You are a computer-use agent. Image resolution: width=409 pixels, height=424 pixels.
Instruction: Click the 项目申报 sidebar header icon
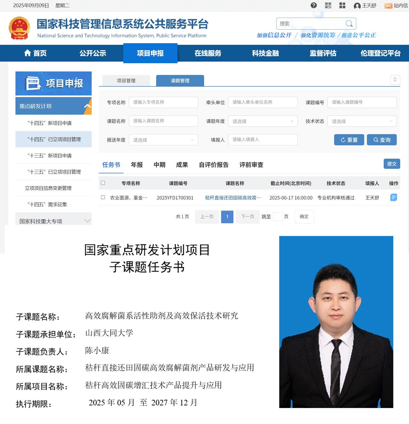point(33,83)
